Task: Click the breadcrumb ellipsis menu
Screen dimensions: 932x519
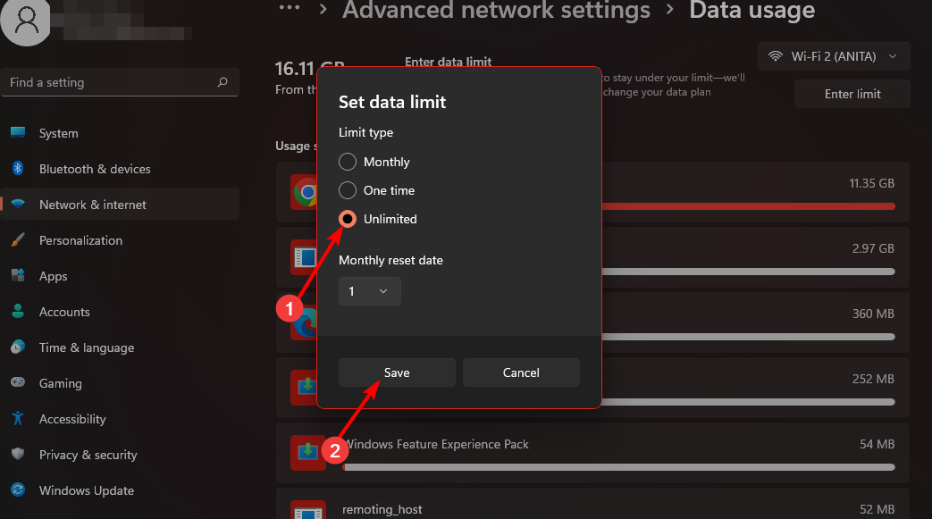Action: pyautogui.click(x=289, y=9)
